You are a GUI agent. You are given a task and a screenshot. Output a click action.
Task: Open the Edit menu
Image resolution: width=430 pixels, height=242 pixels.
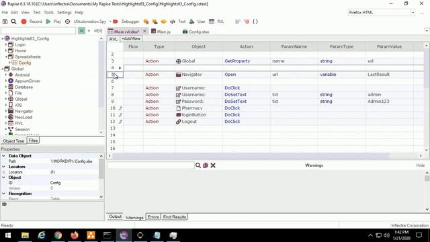pyautogui.click(x=14, y=12)
